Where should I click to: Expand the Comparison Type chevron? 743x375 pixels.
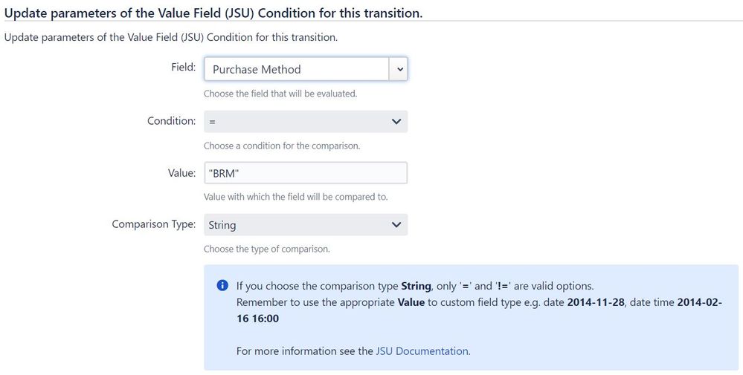pos(396,224)
